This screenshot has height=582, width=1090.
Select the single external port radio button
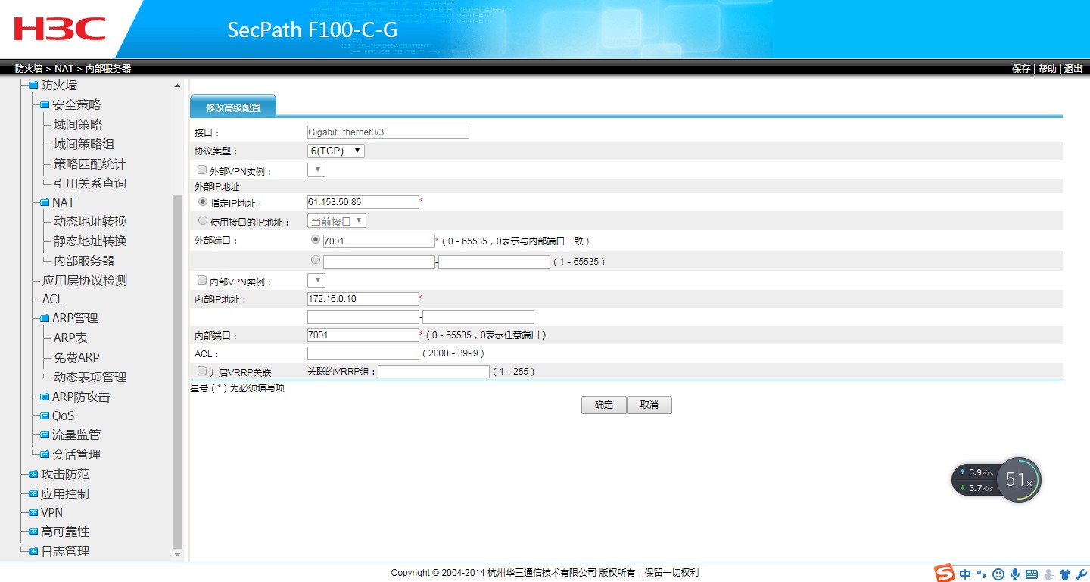(316, 239)
